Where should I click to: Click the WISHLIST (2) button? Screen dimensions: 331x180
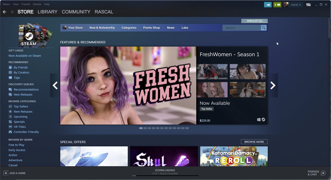pyautogui.click(x=254, y=21)
